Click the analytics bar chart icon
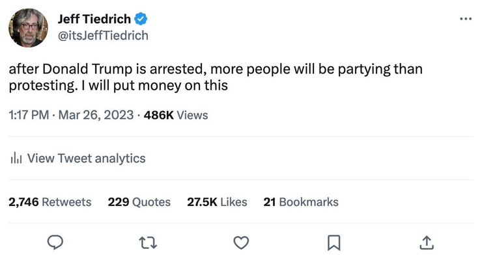Viewport: 482px width, 258px height. (x=16, y=159)
